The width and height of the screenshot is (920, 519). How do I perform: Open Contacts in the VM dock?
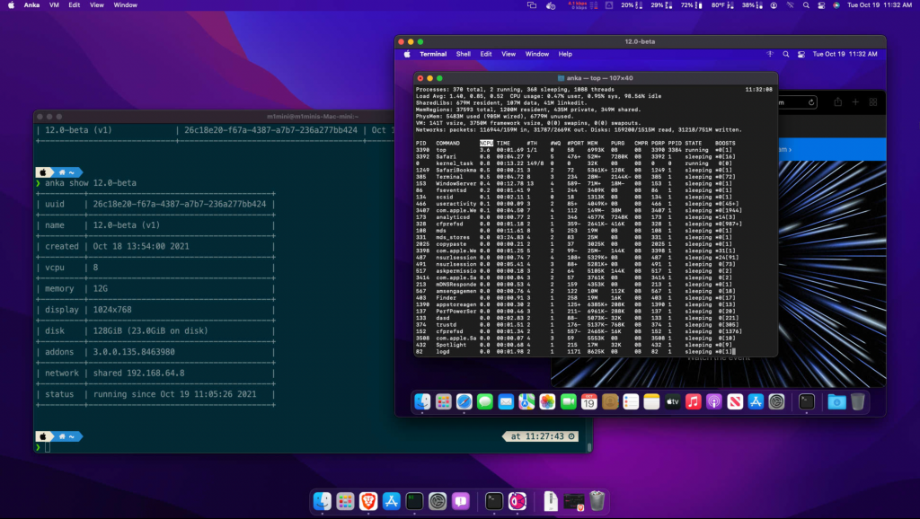click(610, 401)
